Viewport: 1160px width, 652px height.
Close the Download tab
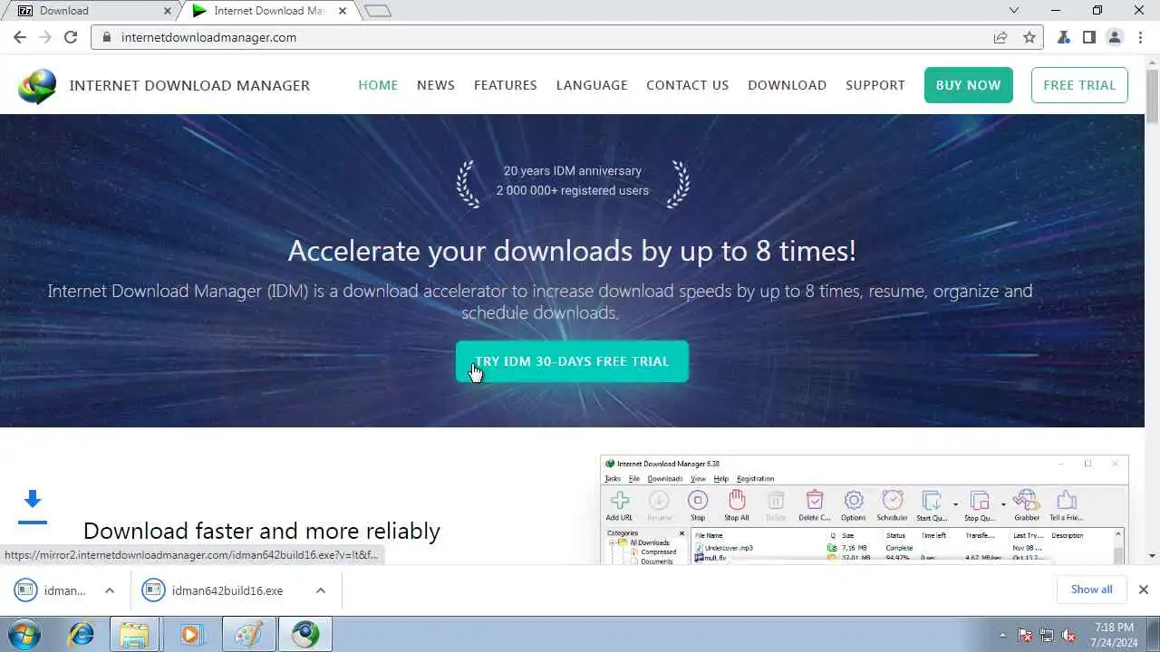coord(167,11)
